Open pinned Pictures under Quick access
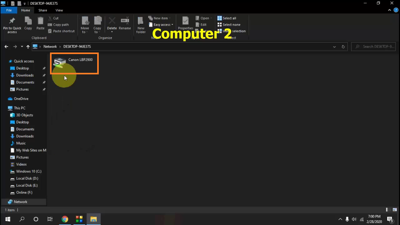Viewport: 400px width, 225px height. pos(22,89)
